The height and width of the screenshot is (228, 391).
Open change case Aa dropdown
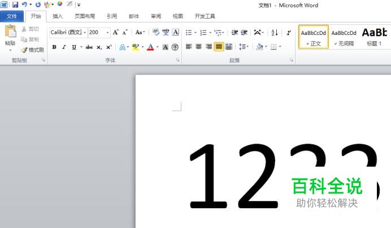[x=140, y=32]
